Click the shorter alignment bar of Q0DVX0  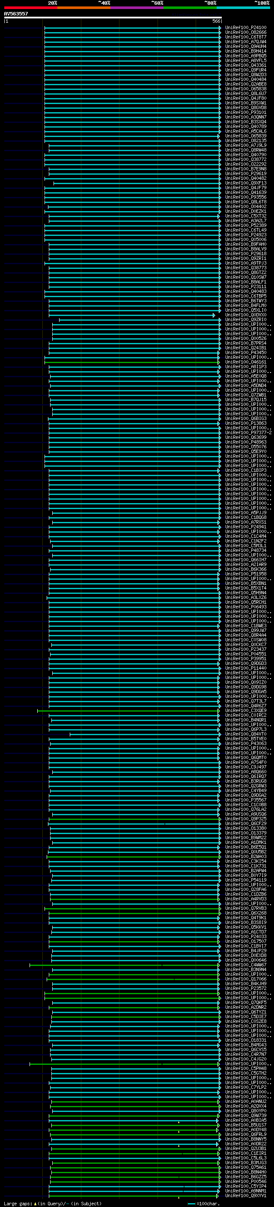(x=132, y=315)
